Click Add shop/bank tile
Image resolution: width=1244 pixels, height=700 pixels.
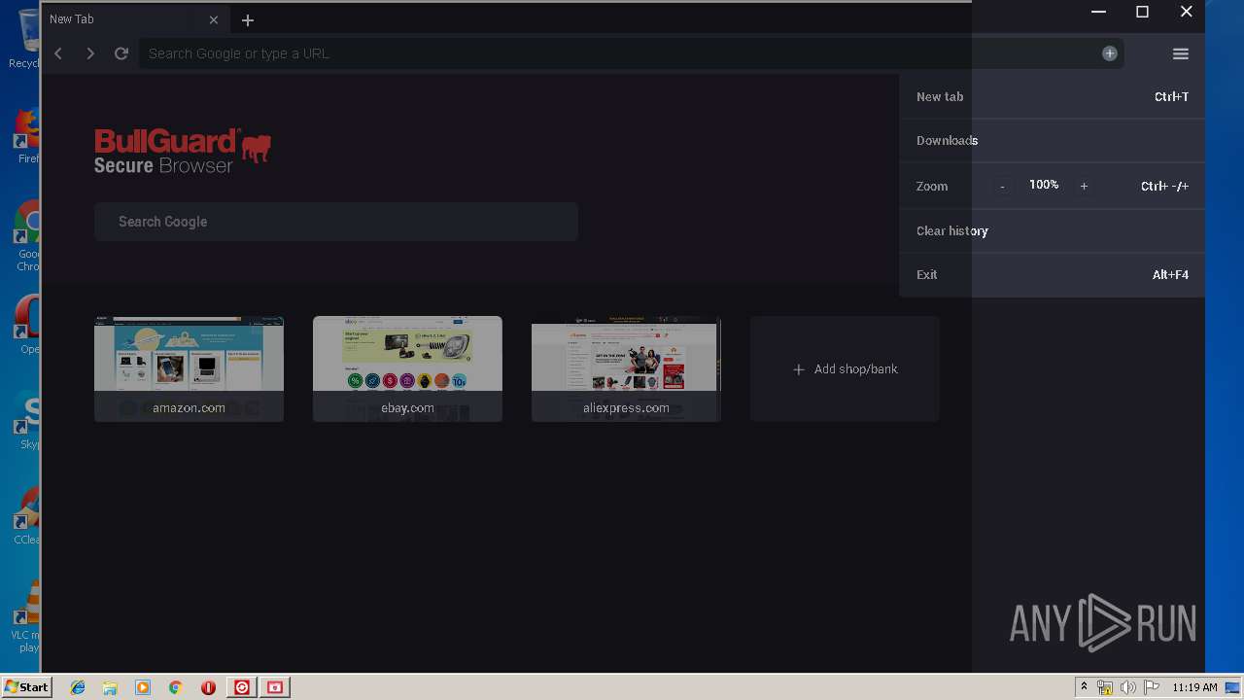pyautogui.click(x=845, y=368)
